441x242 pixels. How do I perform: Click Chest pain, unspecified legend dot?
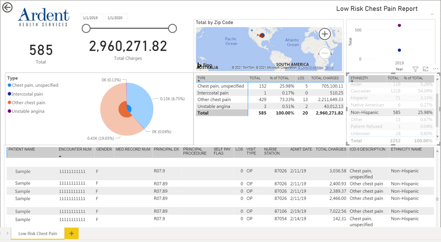(x=9, y=85)
